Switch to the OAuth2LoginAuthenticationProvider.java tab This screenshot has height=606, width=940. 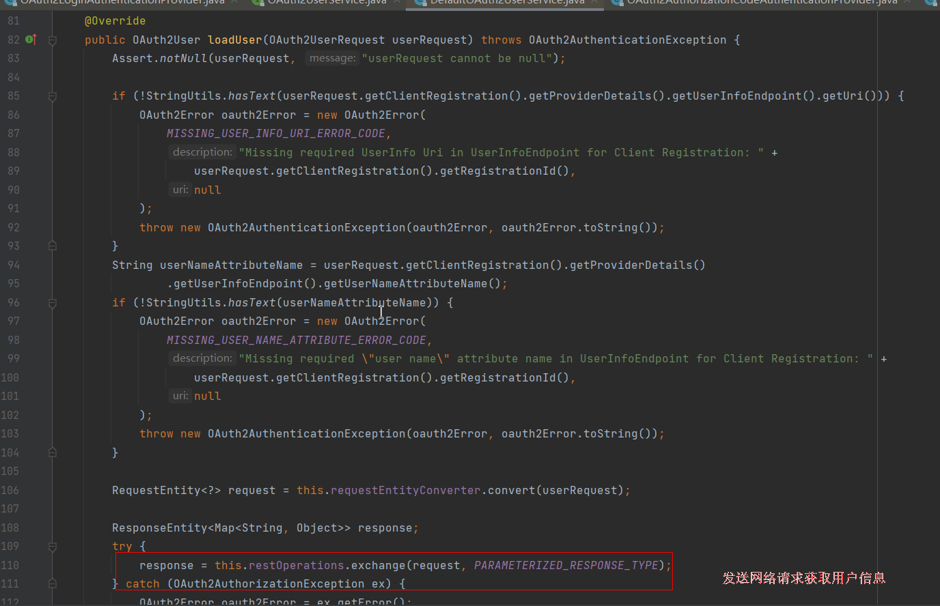(x=122, y=2)
